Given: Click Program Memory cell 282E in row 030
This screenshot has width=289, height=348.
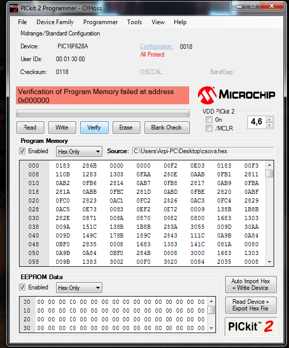Looking at the screenshot, I should 63,218.
